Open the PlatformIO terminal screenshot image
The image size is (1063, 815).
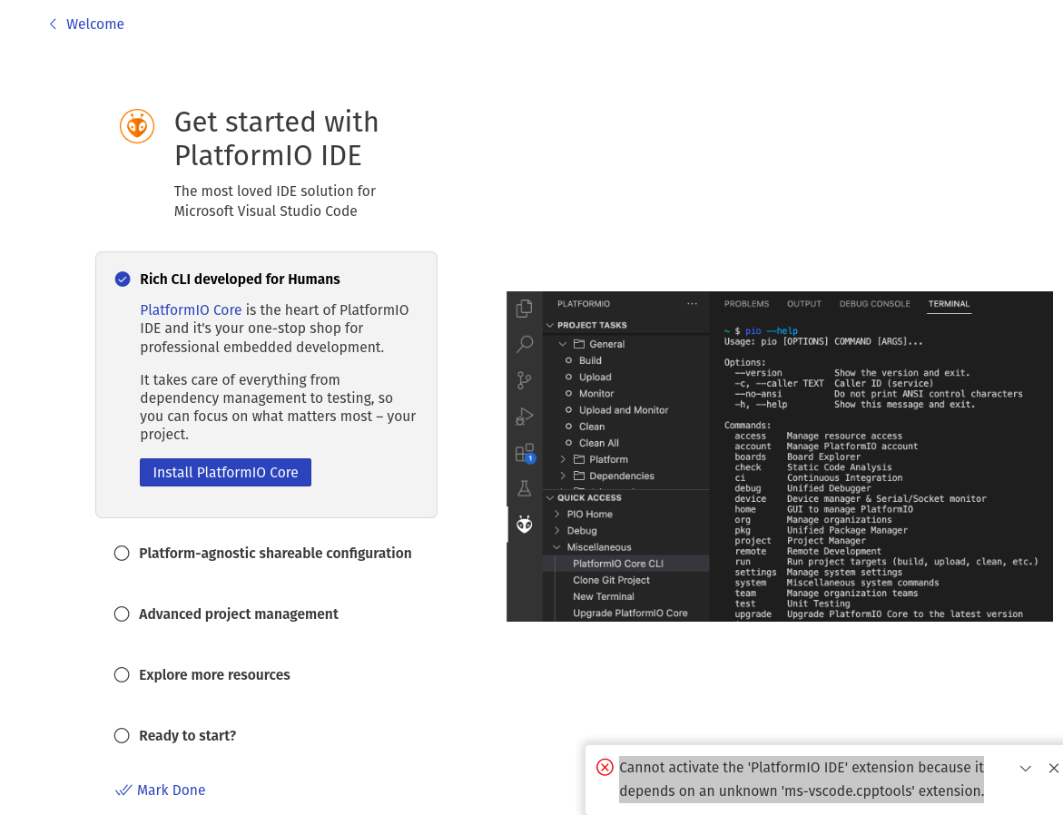pos(780,457)
